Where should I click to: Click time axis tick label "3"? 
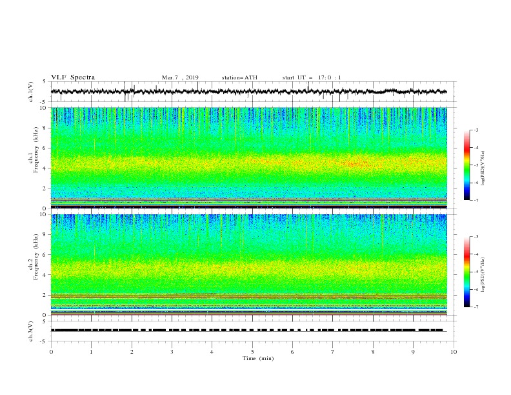[x=172, y=352]
